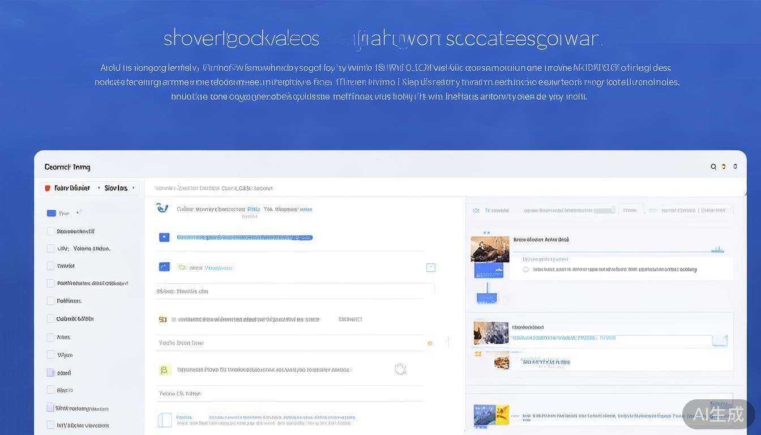Click the blue highlighted link in the list
This screenshot has height=435, width=761.
coord(244,237)
